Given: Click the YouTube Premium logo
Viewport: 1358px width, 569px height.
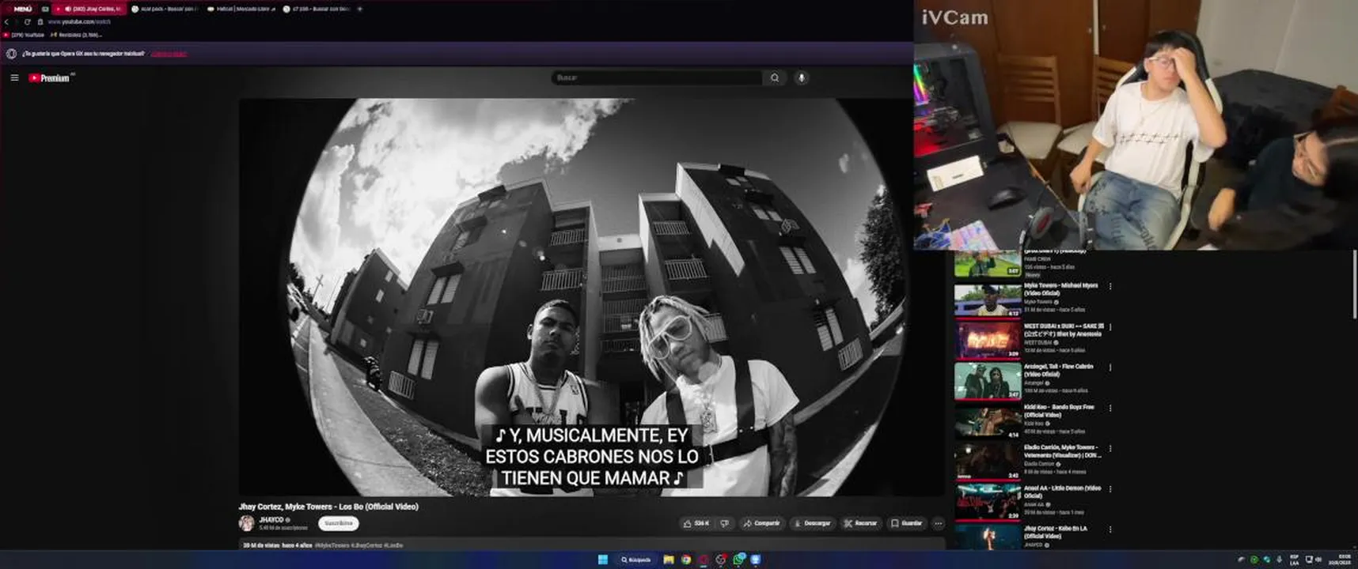Looking at the screenshot, I should click(x=51, y=77).
